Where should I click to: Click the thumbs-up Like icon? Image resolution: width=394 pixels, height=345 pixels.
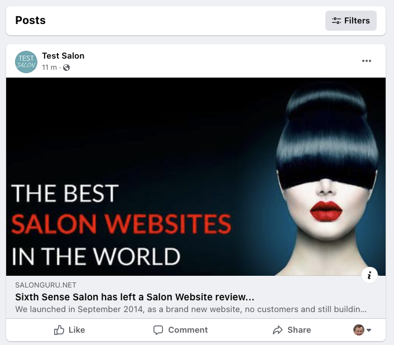click(x=59, y=330)
